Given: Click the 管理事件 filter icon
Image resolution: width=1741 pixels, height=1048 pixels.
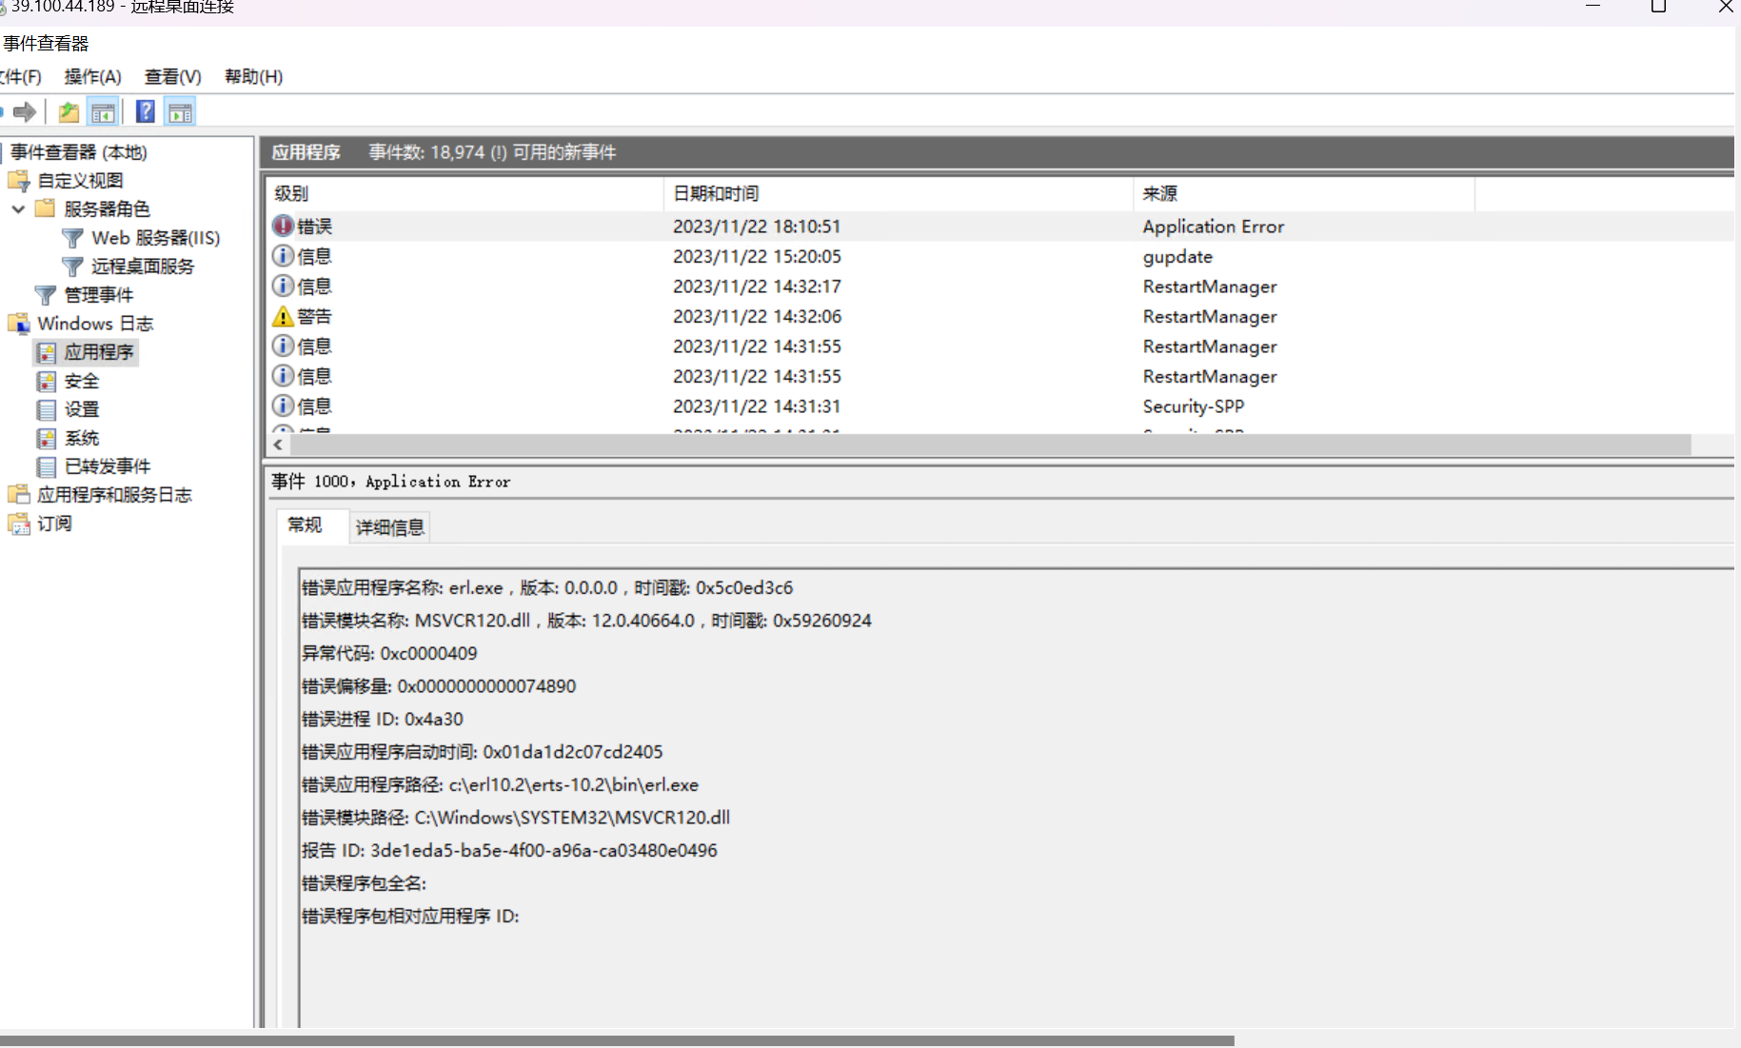Looking at the screenshot, I should [x=45, y=295].
